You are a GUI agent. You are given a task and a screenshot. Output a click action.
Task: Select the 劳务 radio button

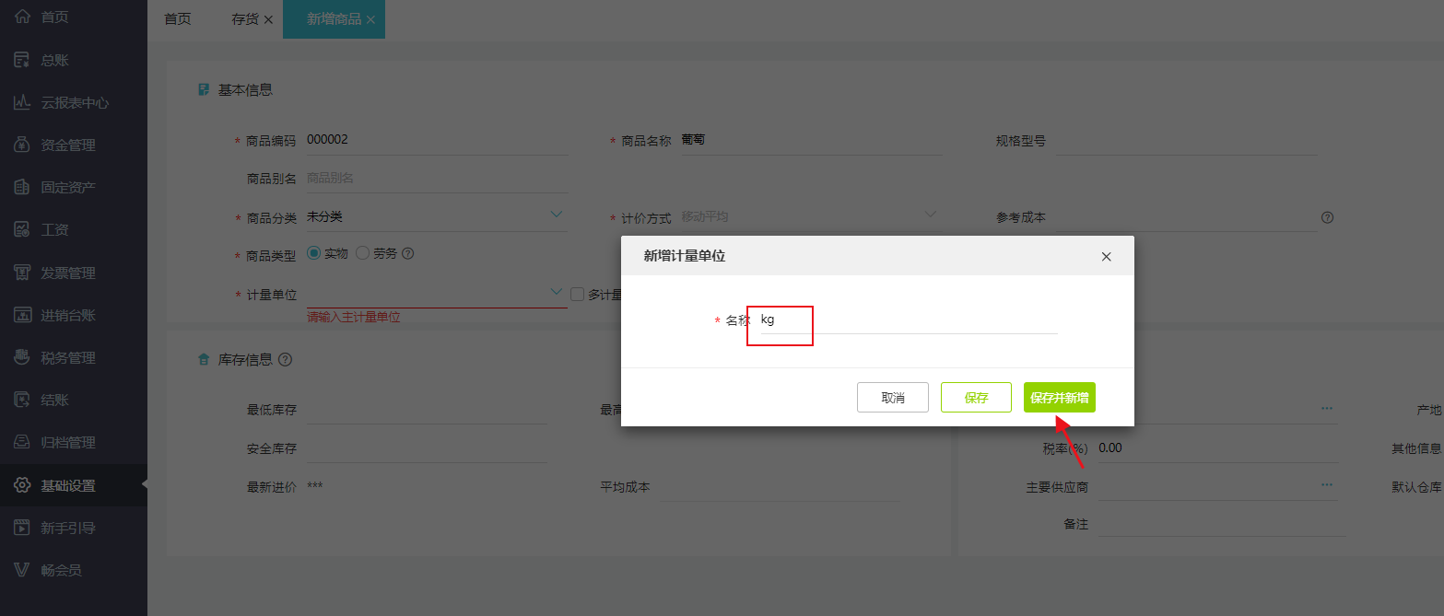[x=362, y=252]
